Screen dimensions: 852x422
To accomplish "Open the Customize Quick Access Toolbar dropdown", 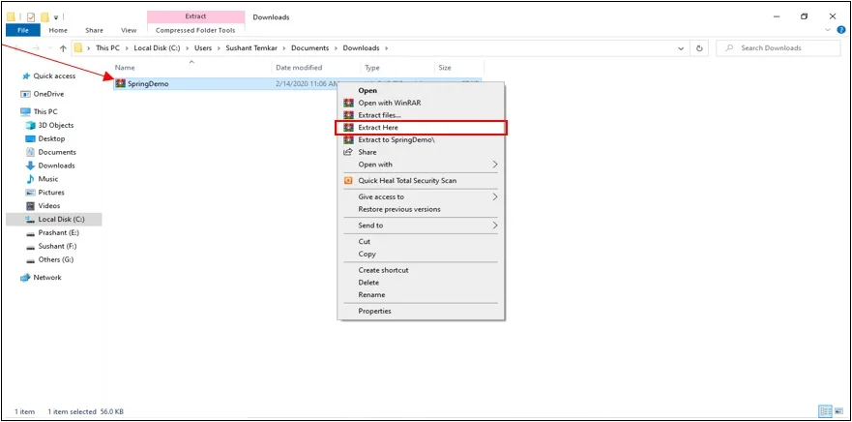I will tap(56, 17).
